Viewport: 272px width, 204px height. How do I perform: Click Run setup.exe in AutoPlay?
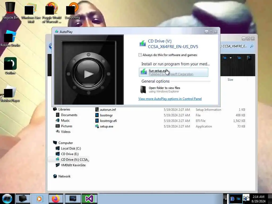pos(173,72)
